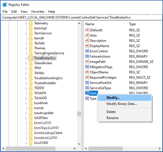The height and width of the screenshot is (152, 163).
Task: Expand the TermService key
Action: (x=26, y=34)
